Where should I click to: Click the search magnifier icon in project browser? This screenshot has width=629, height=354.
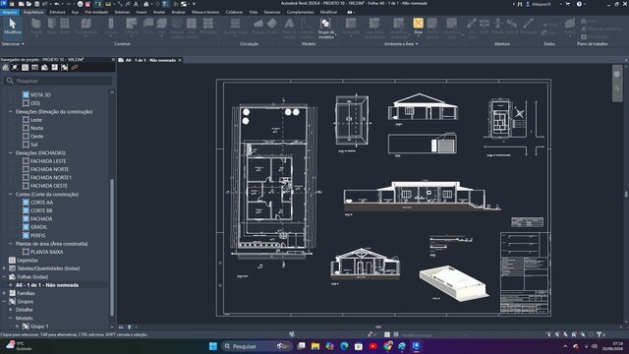[10, 81]
